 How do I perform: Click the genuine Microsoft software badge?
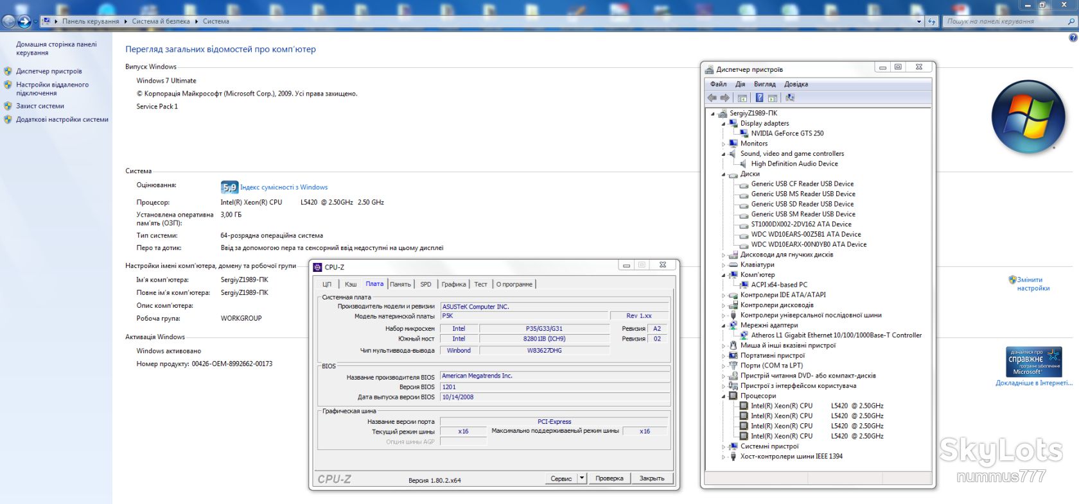[x=1033, y=362]
